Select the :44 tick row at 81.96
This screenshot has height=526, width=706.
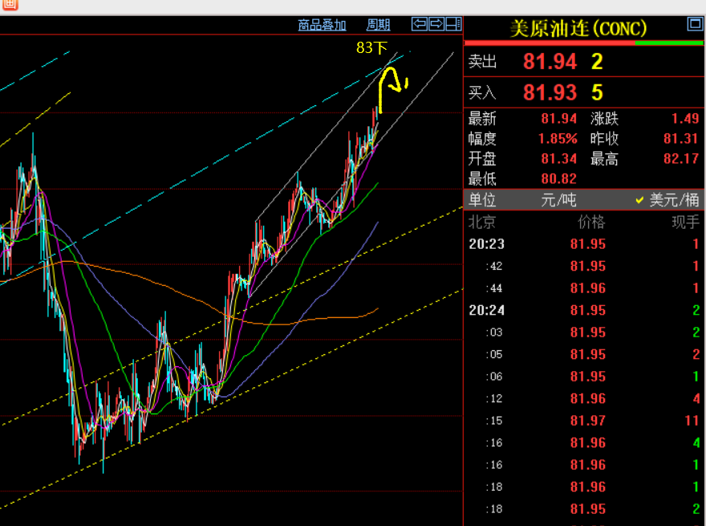click(584, 288)
